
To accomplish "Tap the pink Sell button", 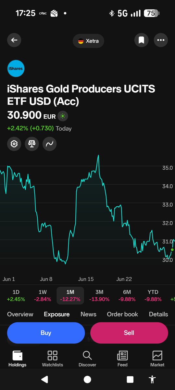I will 129,333.
